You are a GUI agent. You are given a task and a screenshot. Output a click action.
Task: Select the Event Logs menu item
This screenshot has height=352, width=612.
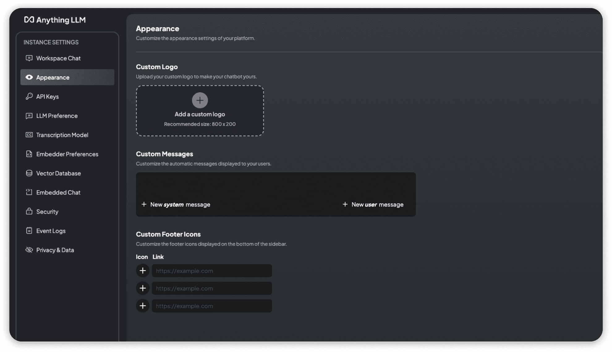point(51,231)
